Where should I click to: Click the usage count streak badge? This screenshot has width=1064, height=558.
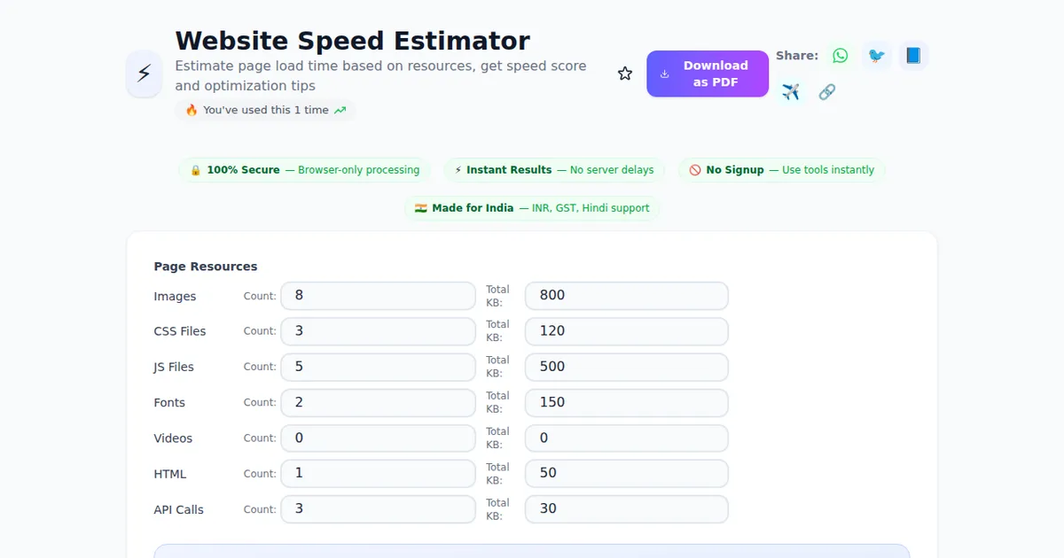pos(265,110)
